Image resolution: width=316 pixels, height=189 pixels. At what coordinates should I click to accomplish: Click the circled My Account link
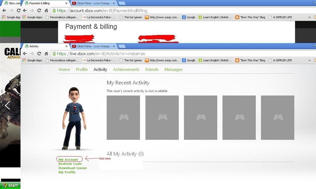(x=69, y=159)
